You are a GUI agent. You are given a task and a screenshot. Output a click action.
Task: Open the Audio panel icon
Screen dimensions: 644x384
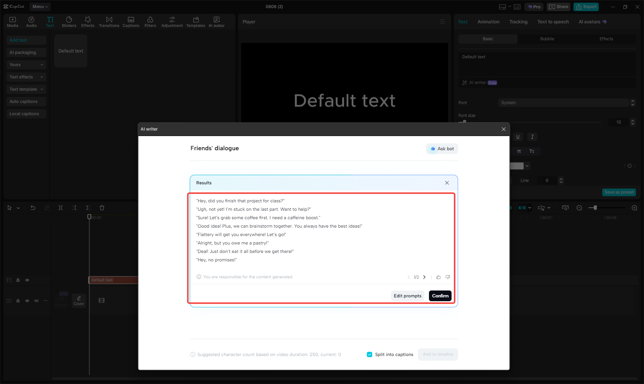pyautogui.click(x=31, y=22)
